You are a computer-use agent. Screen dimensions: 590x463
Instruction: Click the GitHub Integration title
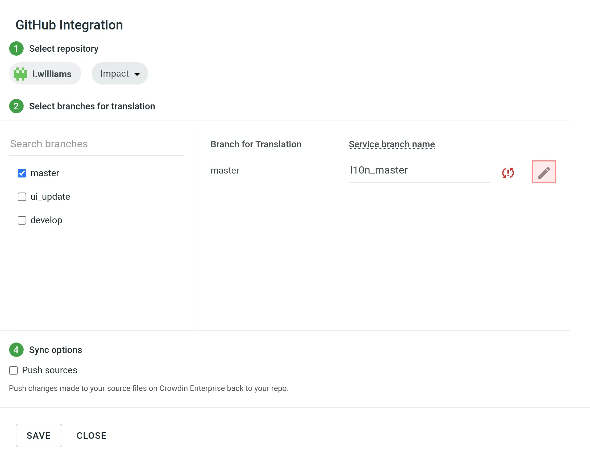click(69, 25)
